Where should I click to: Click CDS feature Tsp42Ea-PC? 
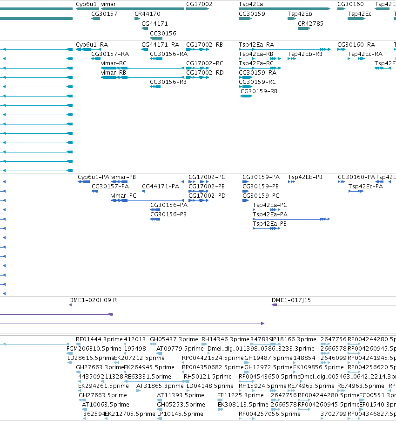(x=269, y=205)
